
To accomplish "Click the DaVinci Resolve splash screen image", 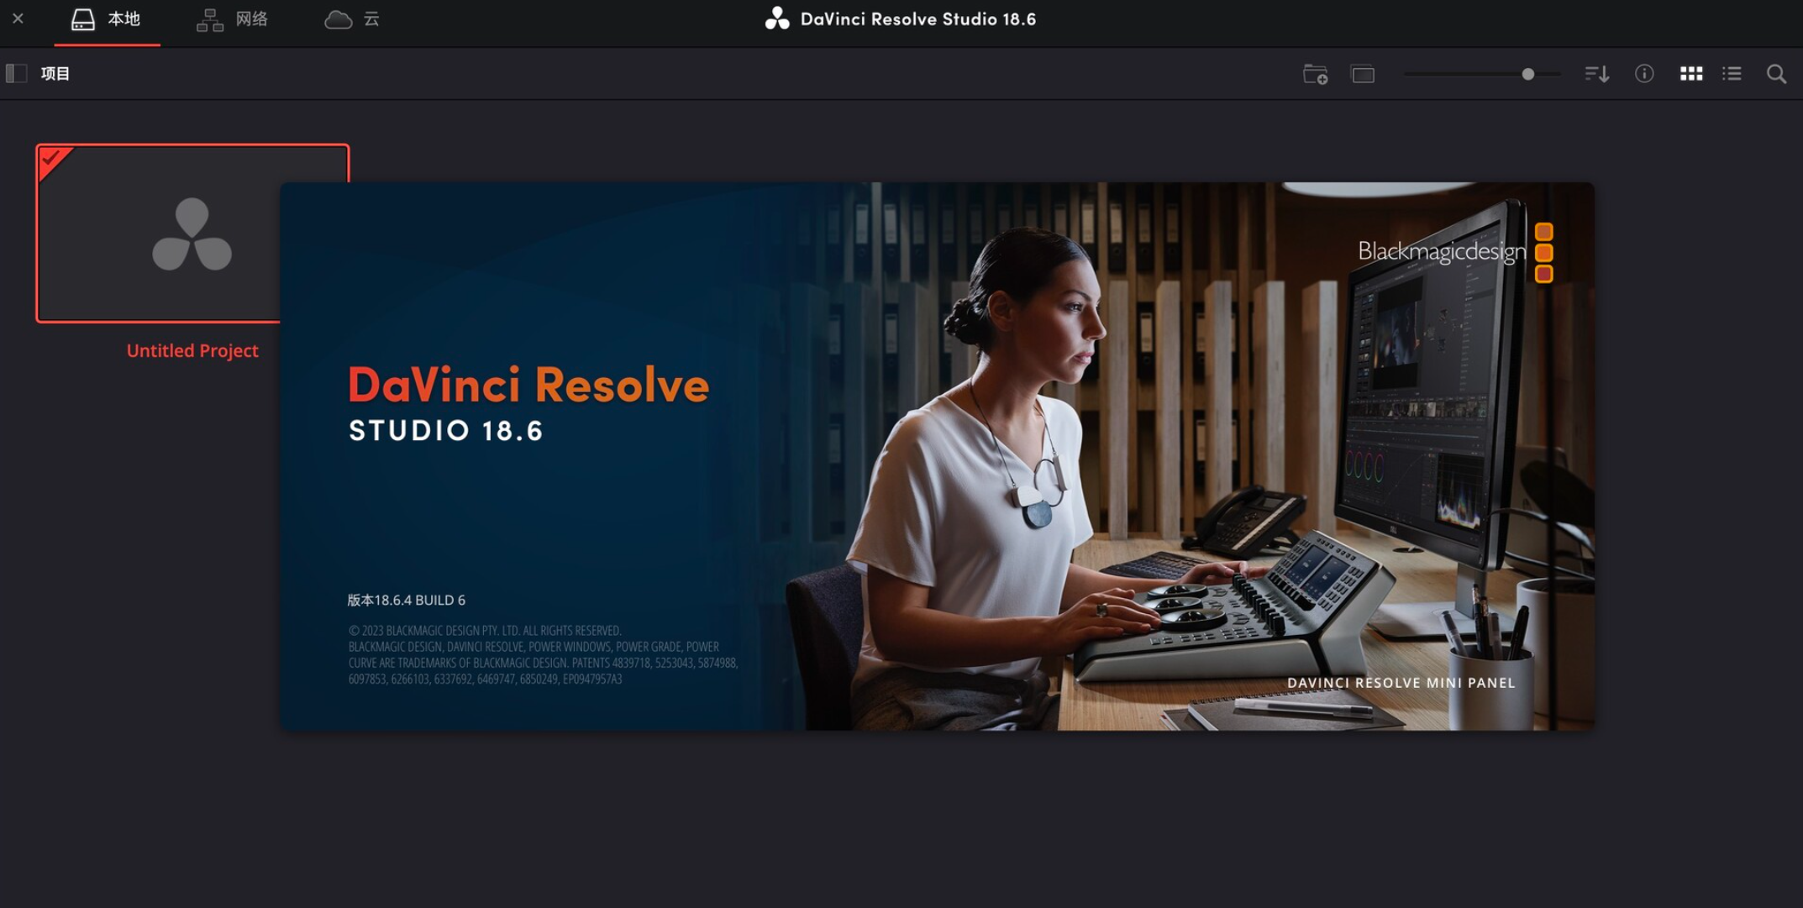I will click(x=937, y=456).
